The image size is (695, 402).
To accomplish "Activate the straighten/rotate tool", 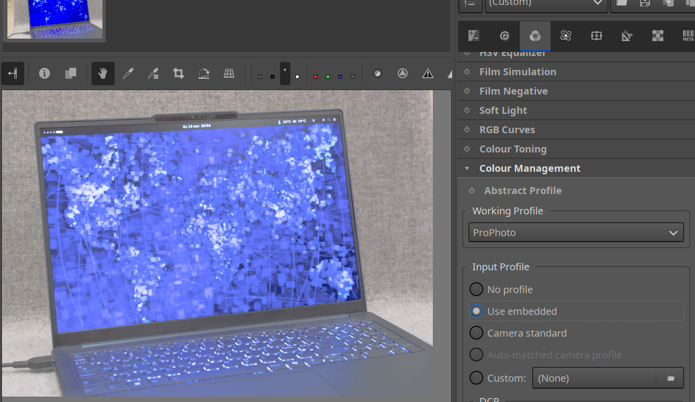I will 204,74.
